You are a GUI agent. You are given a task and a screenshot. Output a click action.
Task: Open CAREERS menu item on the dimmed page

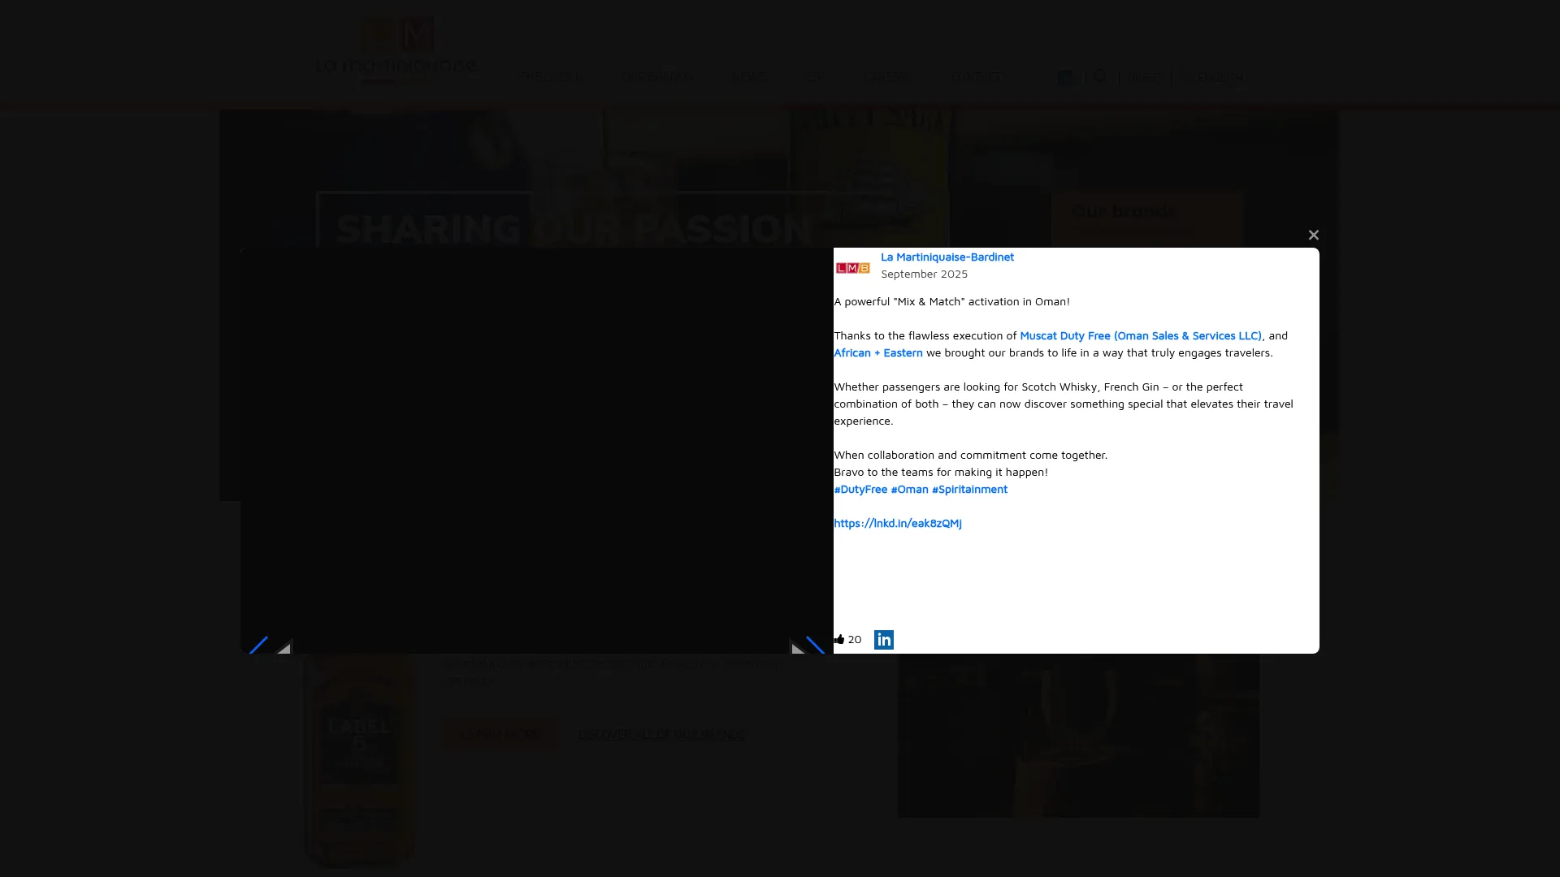[x=888, y=77]
